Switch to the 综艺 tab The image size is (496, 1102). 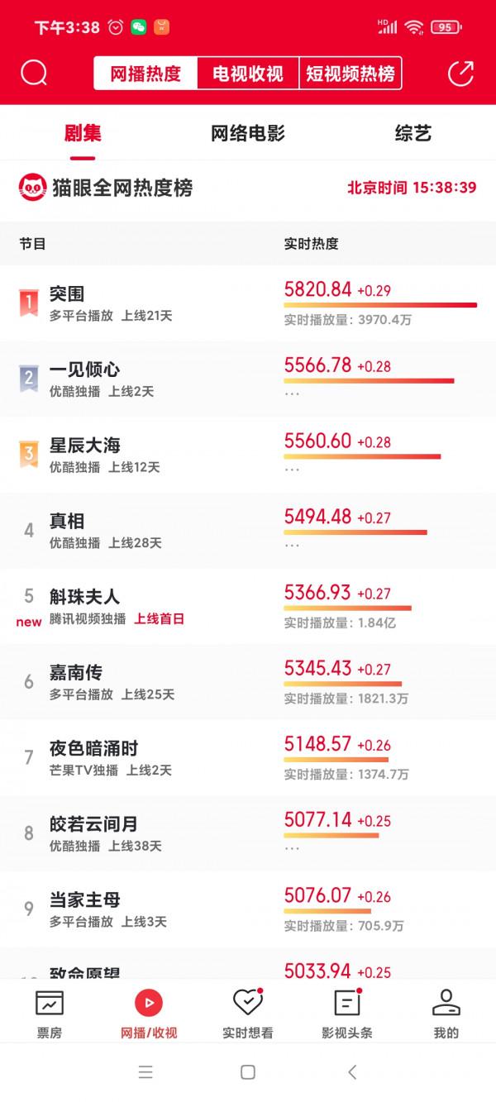(413, 132)
